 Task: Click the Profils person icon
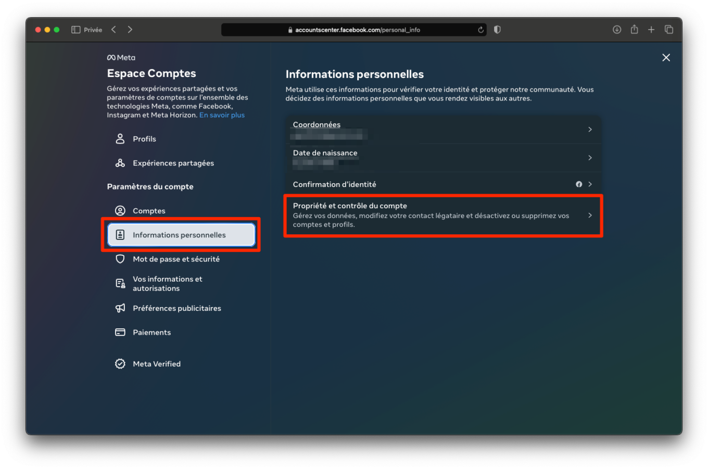click(120, 139)
